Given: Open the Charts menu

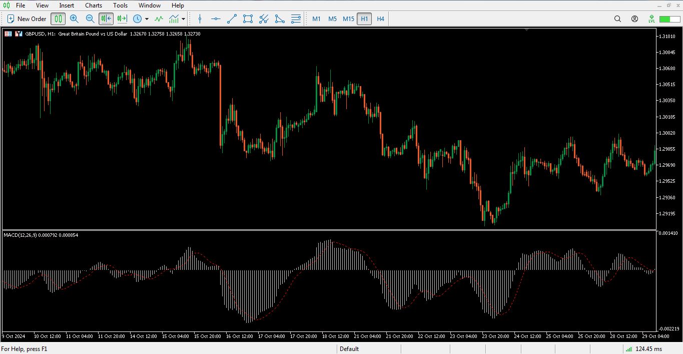Looking at the screenshot, I should point(94,6).
